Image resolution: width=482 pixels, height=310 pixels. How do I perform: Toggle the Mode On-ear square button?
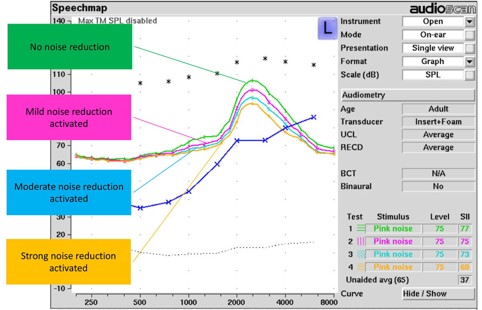[x=469, y=35]
